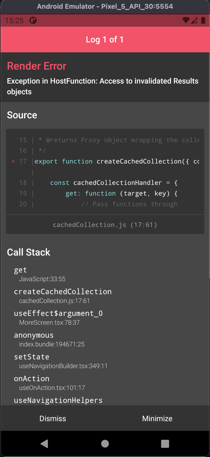
Task: Dismiss the Render Error log
Action: pyautogui.click(x=52, y=418)
